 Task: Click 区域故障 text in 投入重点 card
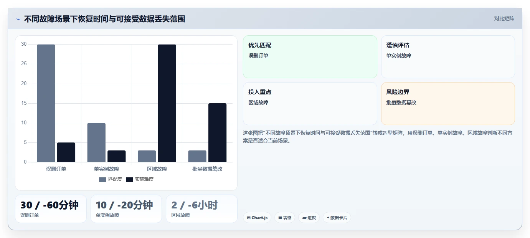click(x=258, y=102)
